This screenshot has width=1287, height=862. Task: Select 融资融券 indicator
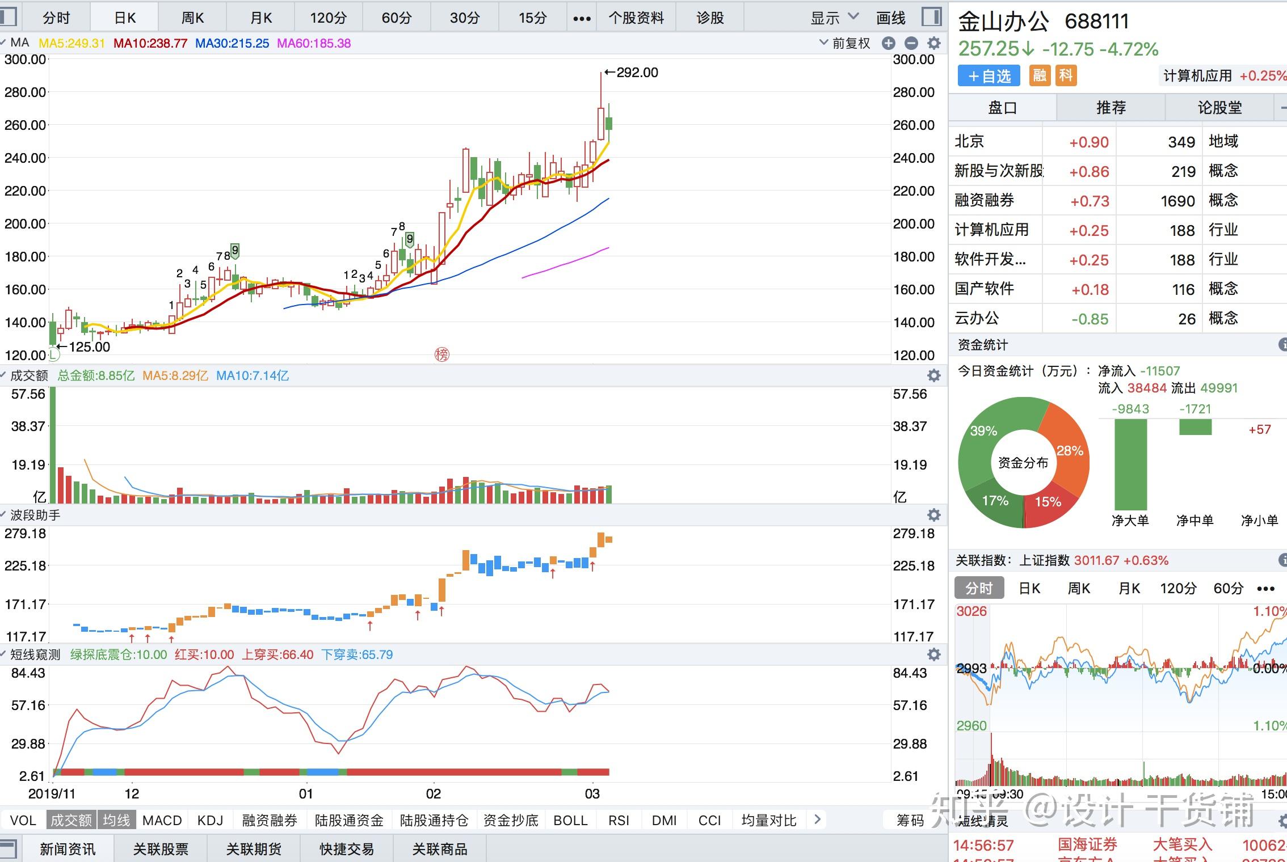click(270, 820)
